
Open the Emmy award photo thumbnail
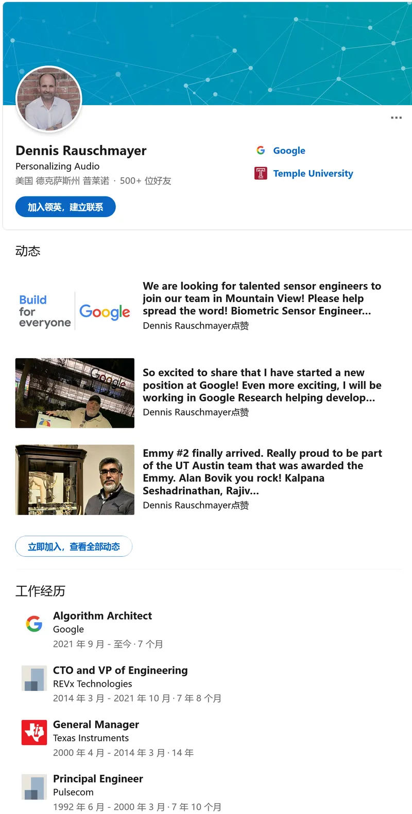(75, 479)
